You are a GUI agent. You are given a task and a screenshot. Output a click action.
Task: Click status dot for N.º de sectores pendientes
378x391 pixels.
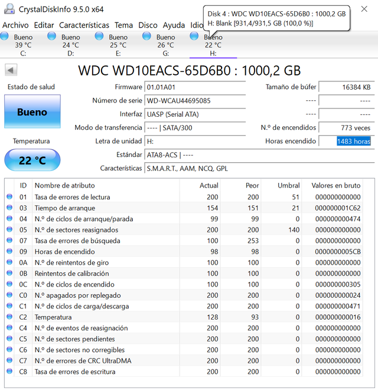(9, 339)
